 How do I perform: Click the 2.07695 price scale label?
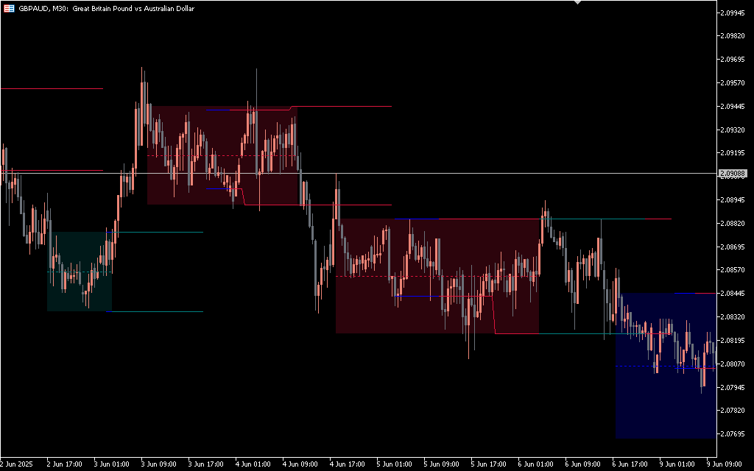(x=733, y=433)
